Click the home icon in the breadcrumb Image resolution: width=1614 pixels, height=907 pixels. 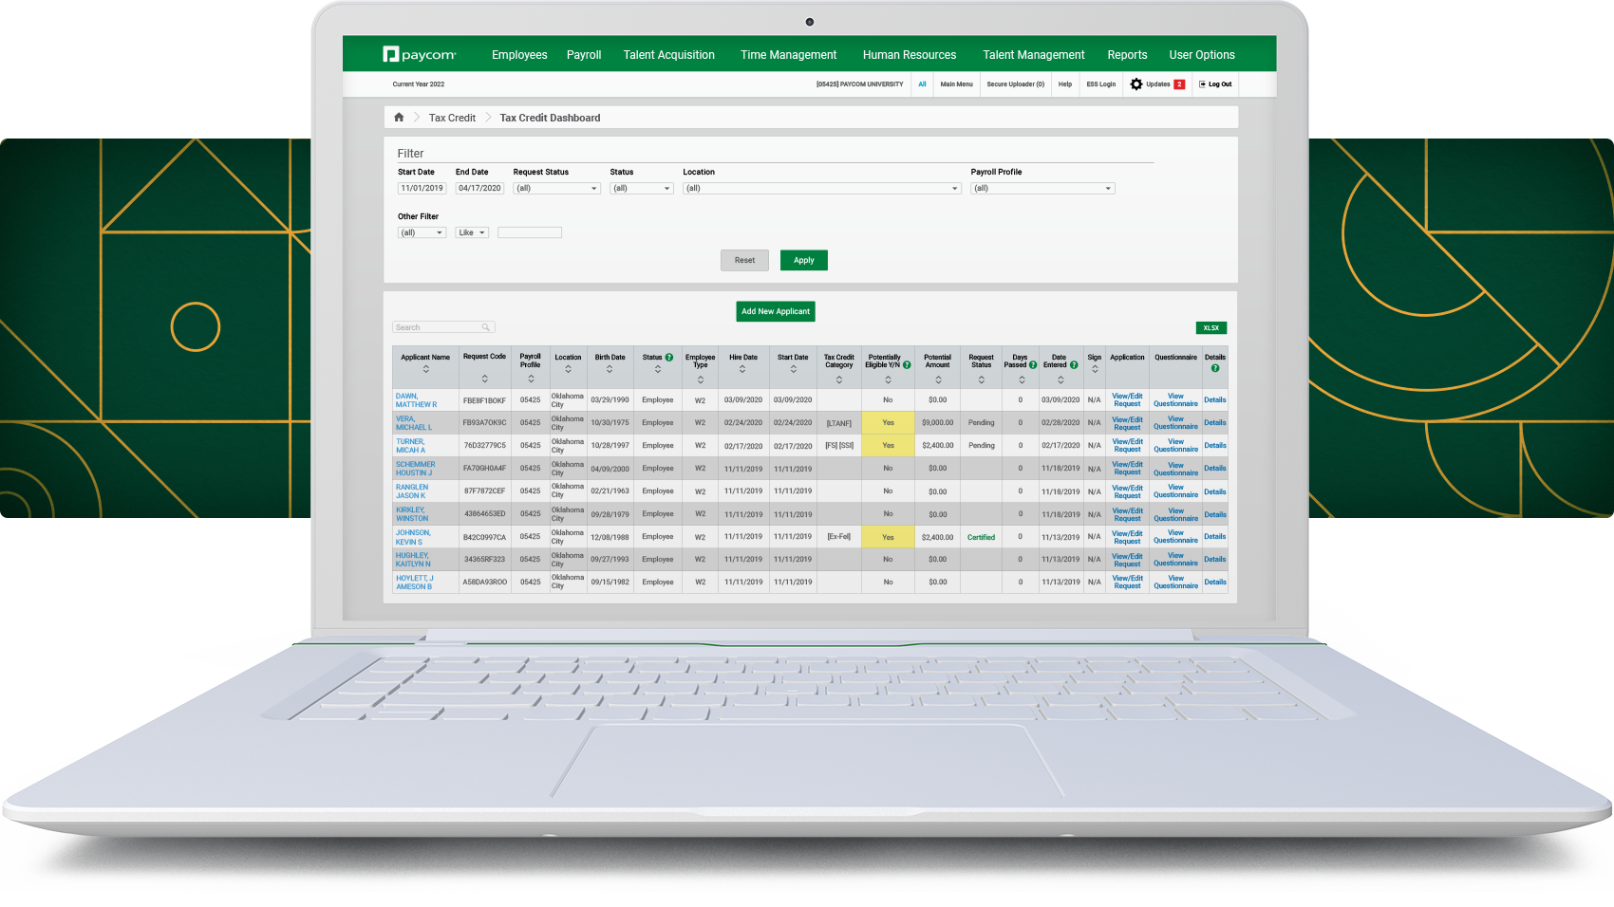pos(399,118)
